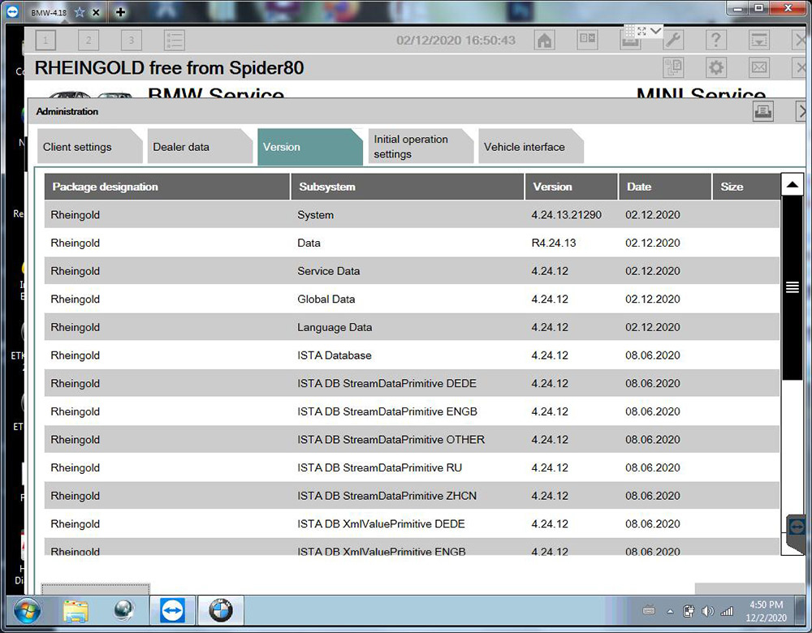Switch to the Dealer data tab
This screenshot has width=812, height=633.
click(x=185, y=147)
